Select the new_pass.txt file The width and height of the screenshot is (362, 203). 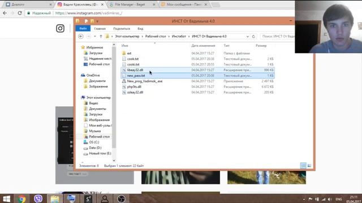(x=136, y=76)
